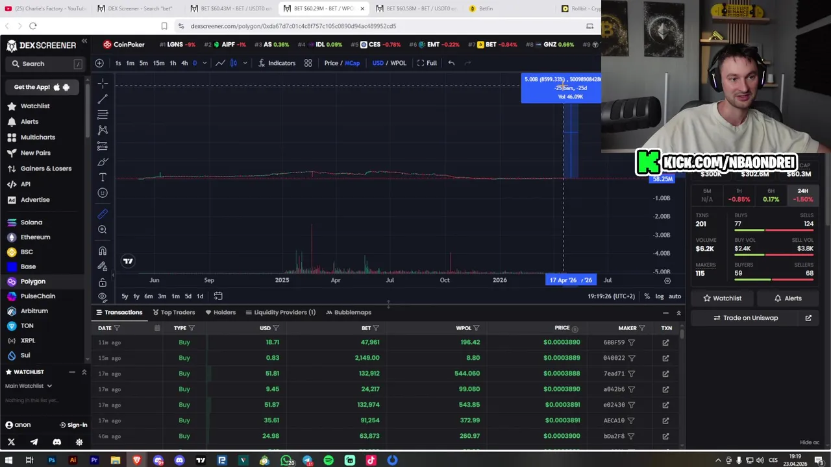Switch to the Bubblemaps tab

(x=349, y=312)
